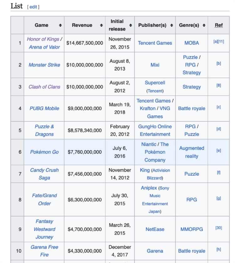Sort table by Revenue column arrows

[x=102, y=25]
